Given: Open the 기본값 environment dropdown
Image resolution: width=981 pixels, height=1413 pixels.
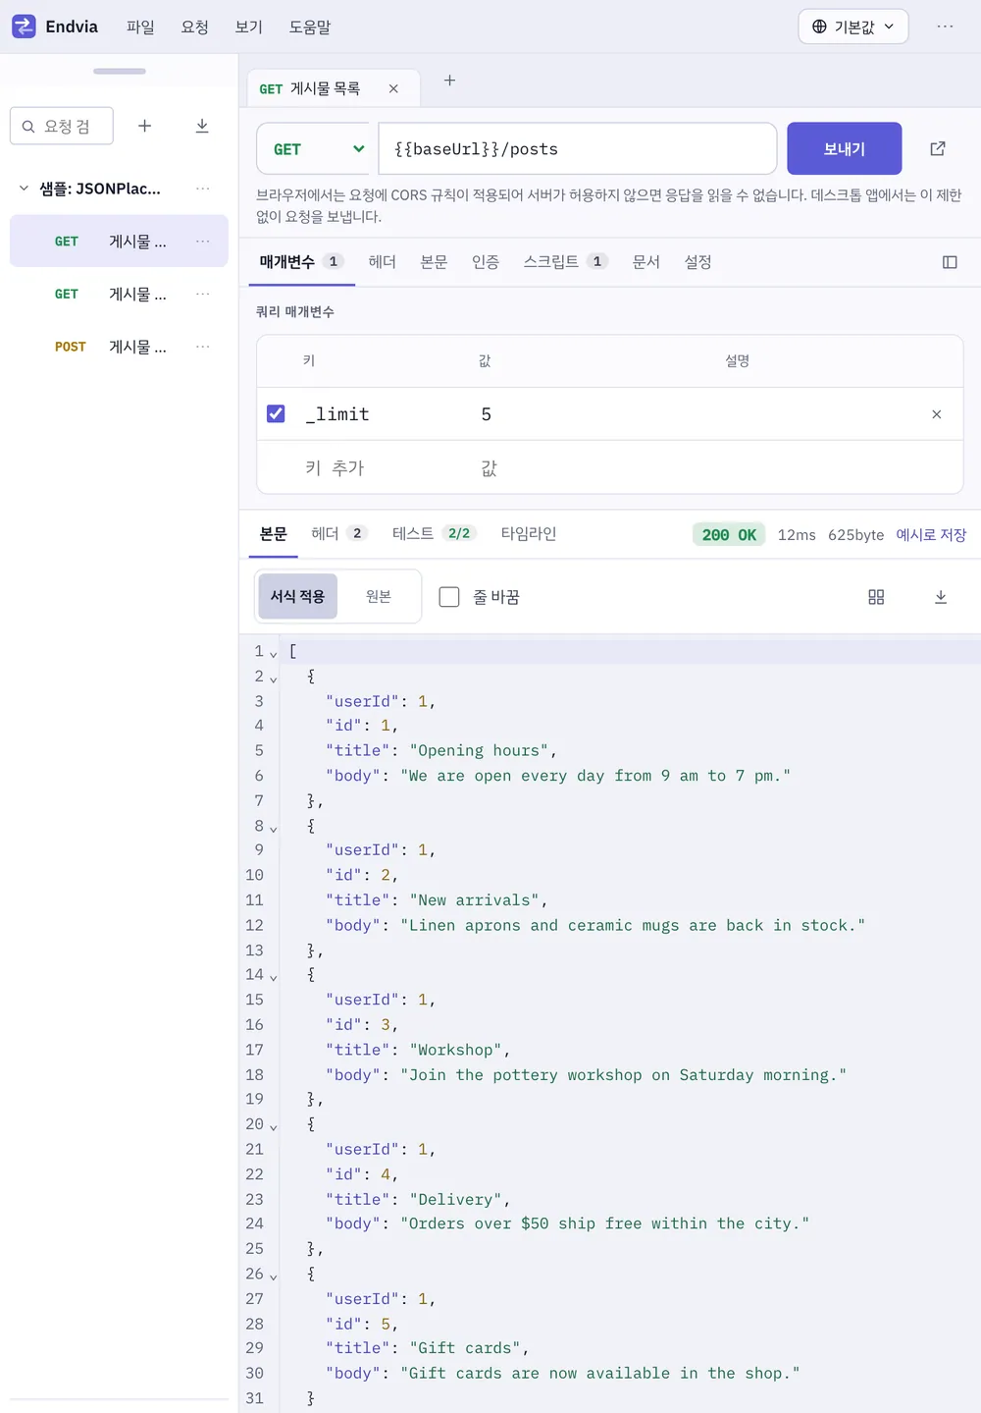Looking at the screenshot, I should 853,27.
